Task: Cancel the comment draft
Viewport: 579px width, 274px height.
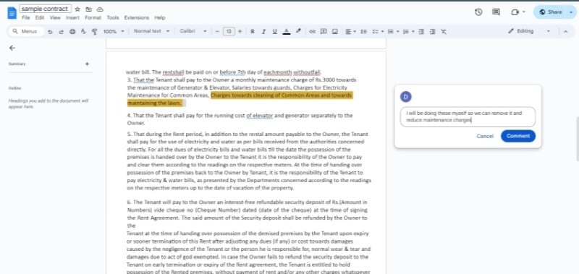Action: (x=485, y=136)
